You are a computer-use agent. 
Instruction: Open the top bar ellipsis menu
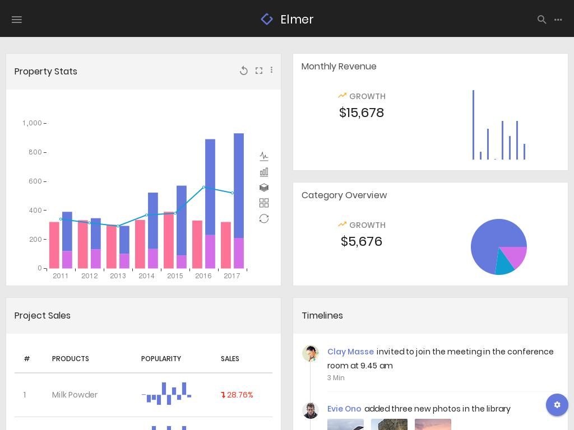click(x=558, y=20)
